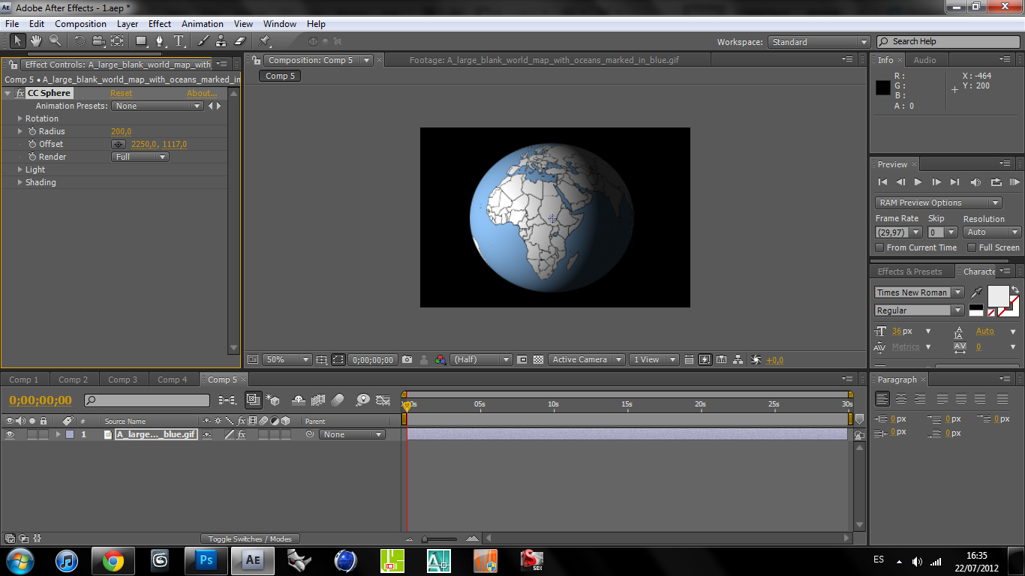This screenshot has width=1025, height=576.
Task: Open Times New Roman font dropdown
Action: point(919,292)
